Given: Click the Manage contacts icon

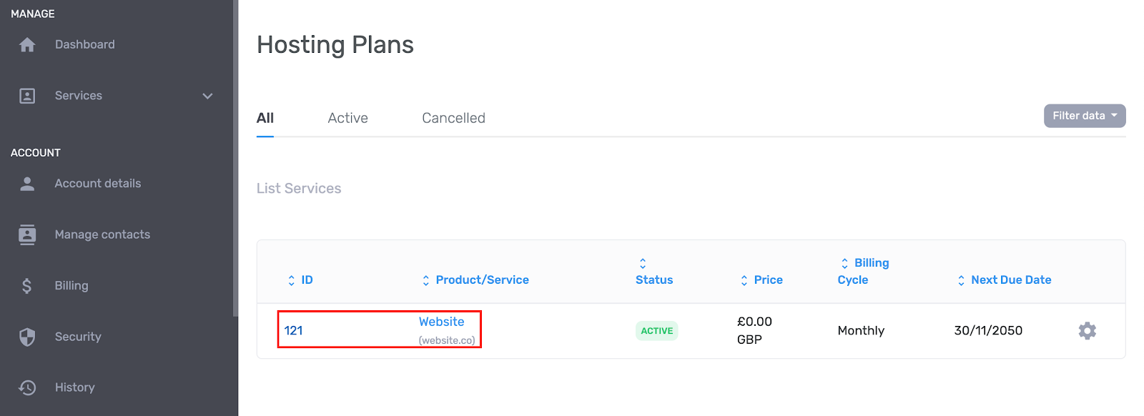Looking at the screenshot, I should pyautogui.click(x=27, y=234).
